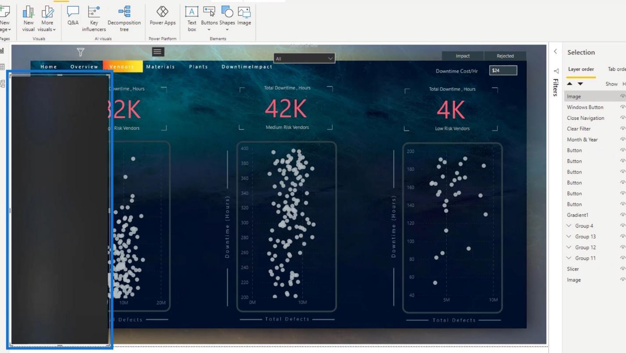The width and height of the screenshot is (626, 353).
Task: Click the Power Apps icon
Action: 162,16
